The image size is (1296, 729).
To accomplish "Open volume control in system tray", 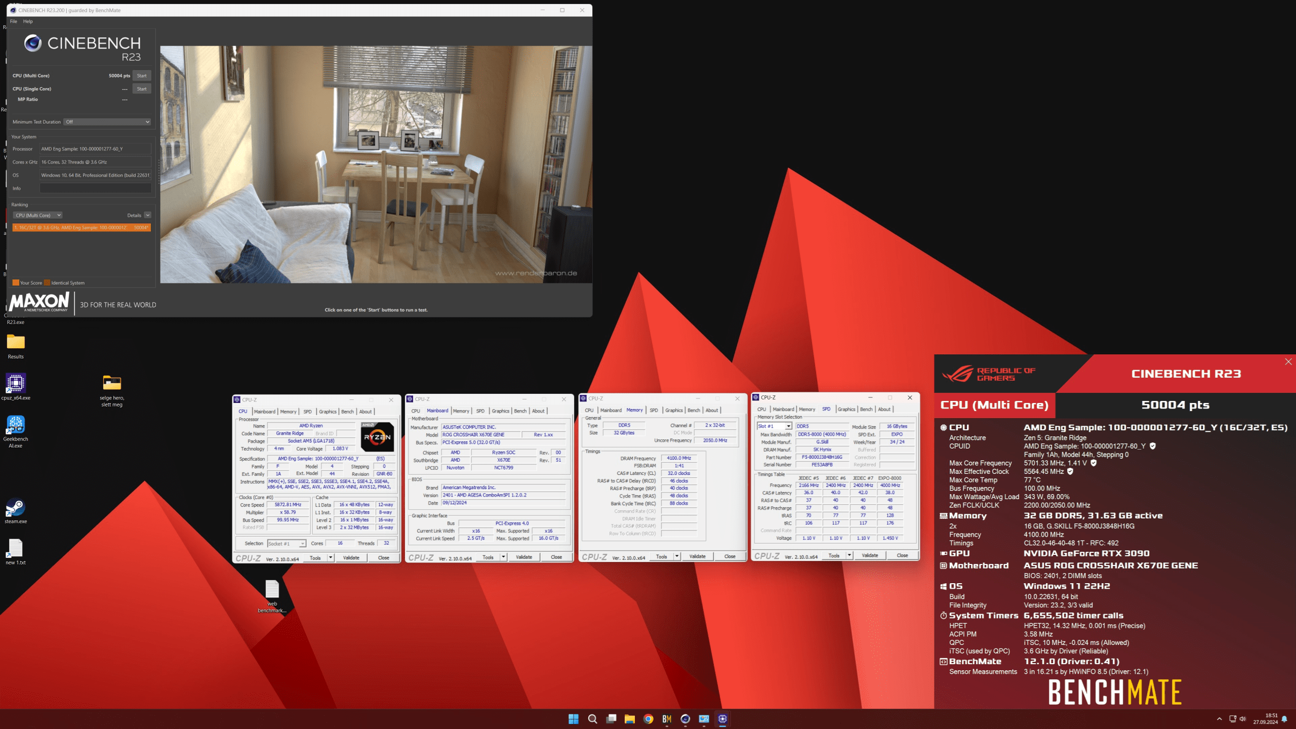I will point(1242,719).
